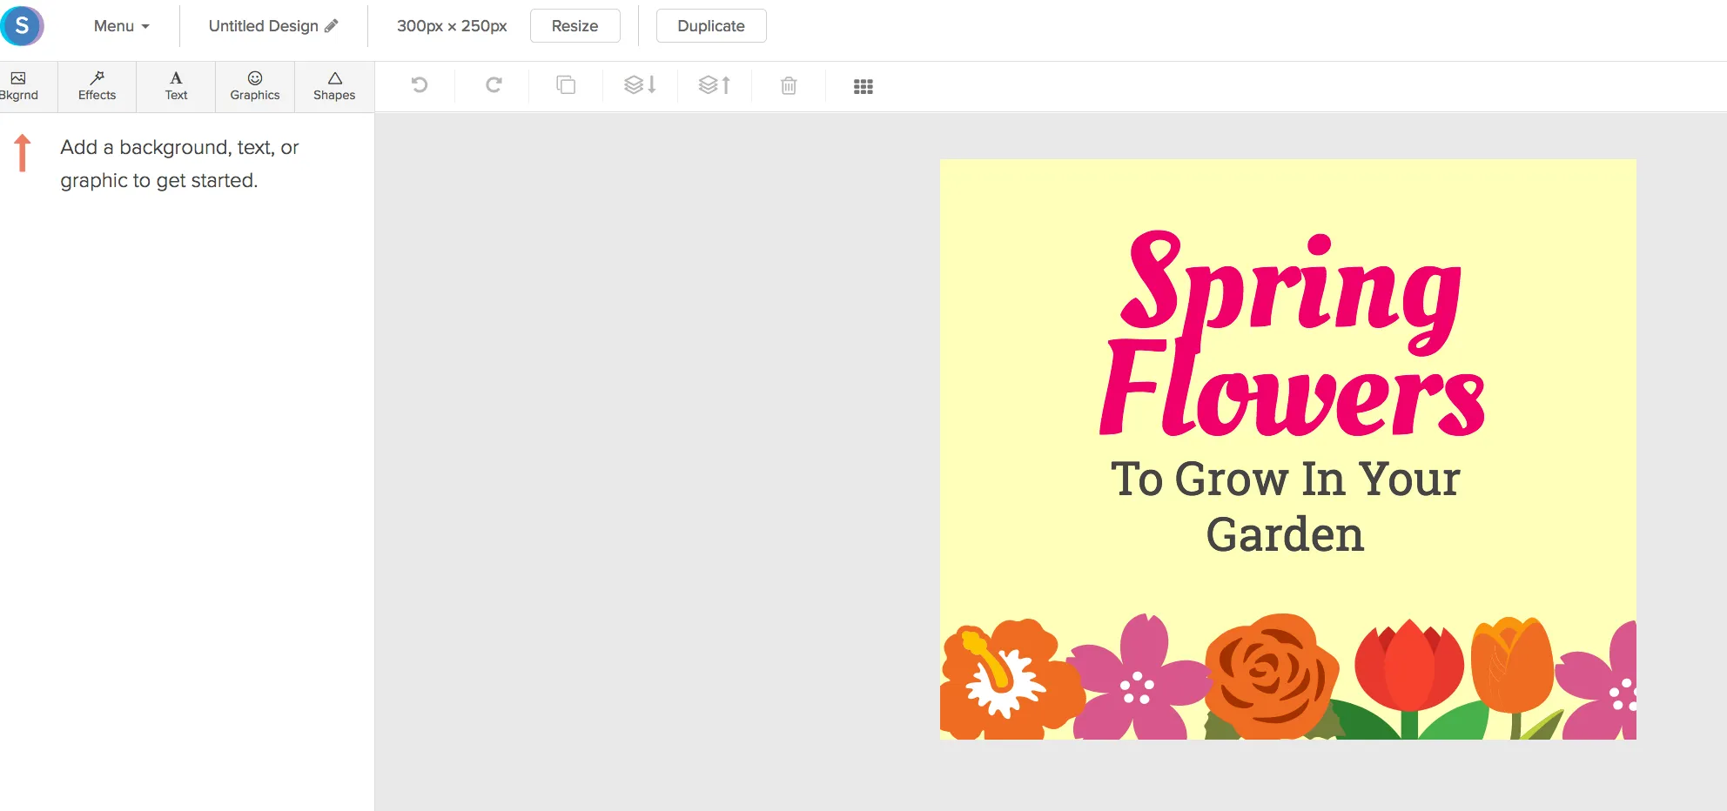Select the orange rose graphic on canvas
Screen dimensions: 1727x811
(1271, 675)
